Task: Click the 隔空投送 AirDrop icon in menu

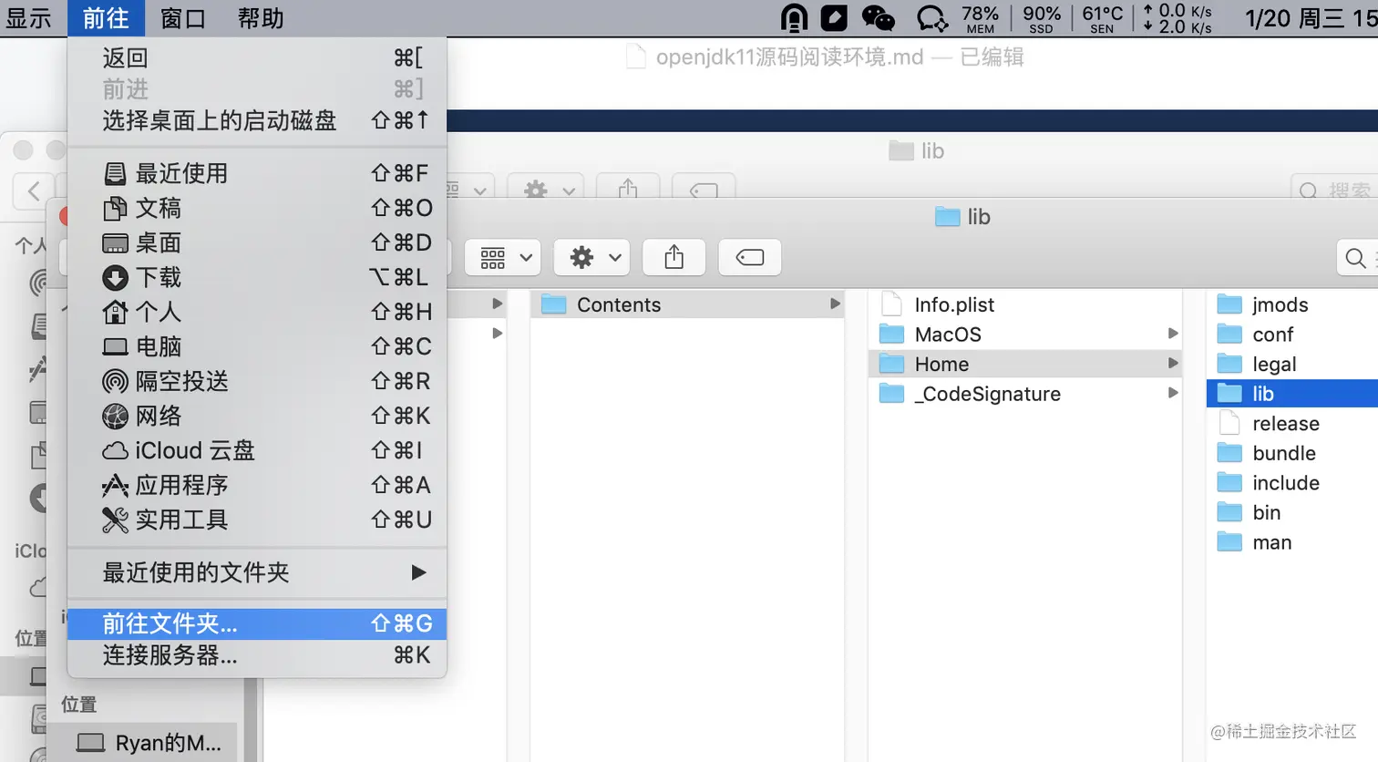Action: point(115,381)
